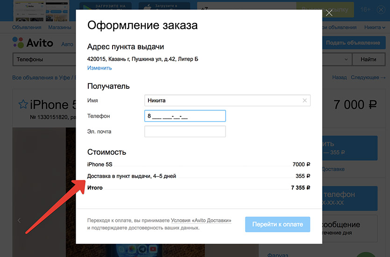
Task: Click into the Эл. почта field
Action: click(x=185, y=132)
